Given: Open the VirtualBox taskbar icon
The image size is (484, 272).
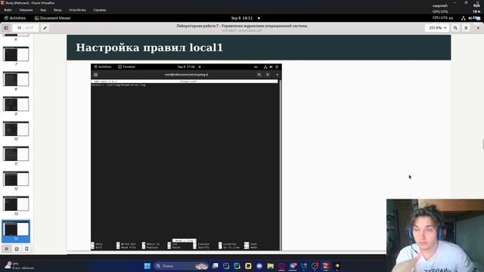Looking at the screenshot, I should click(326, 266).
